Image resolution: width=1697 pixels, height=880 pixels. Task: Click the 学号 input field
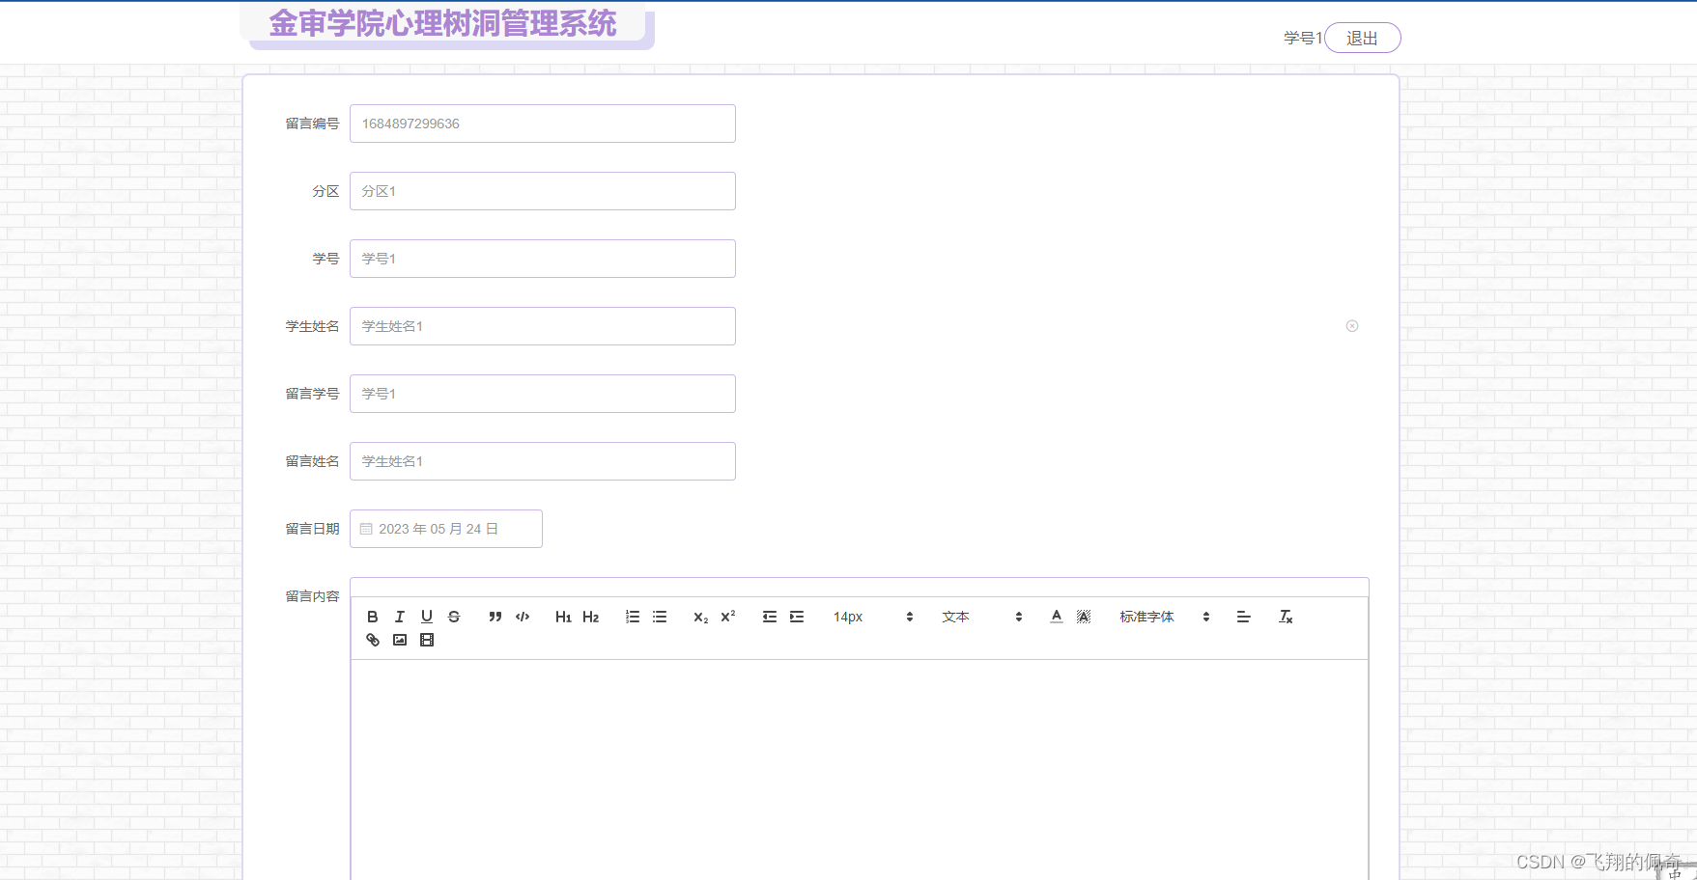[x=543, y=259]
